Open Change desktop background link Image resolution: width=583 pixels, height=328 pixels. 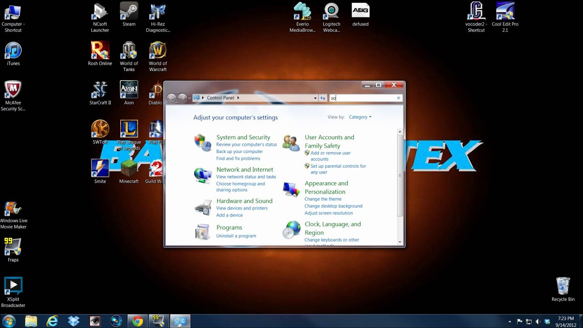[333, 206]
